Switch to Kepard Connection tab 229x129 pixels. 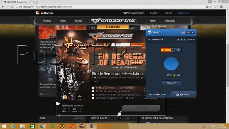pos(159,95)
